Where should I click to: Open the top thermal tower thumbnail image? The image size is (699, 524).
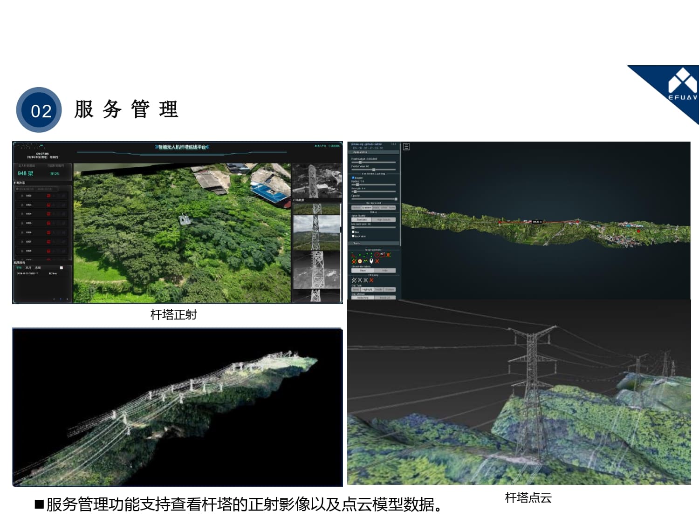coord(317,180)
